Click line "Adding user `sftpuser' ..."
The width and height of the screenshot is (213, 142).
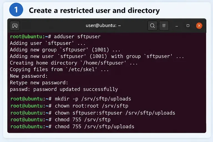(x=48, y=43)
